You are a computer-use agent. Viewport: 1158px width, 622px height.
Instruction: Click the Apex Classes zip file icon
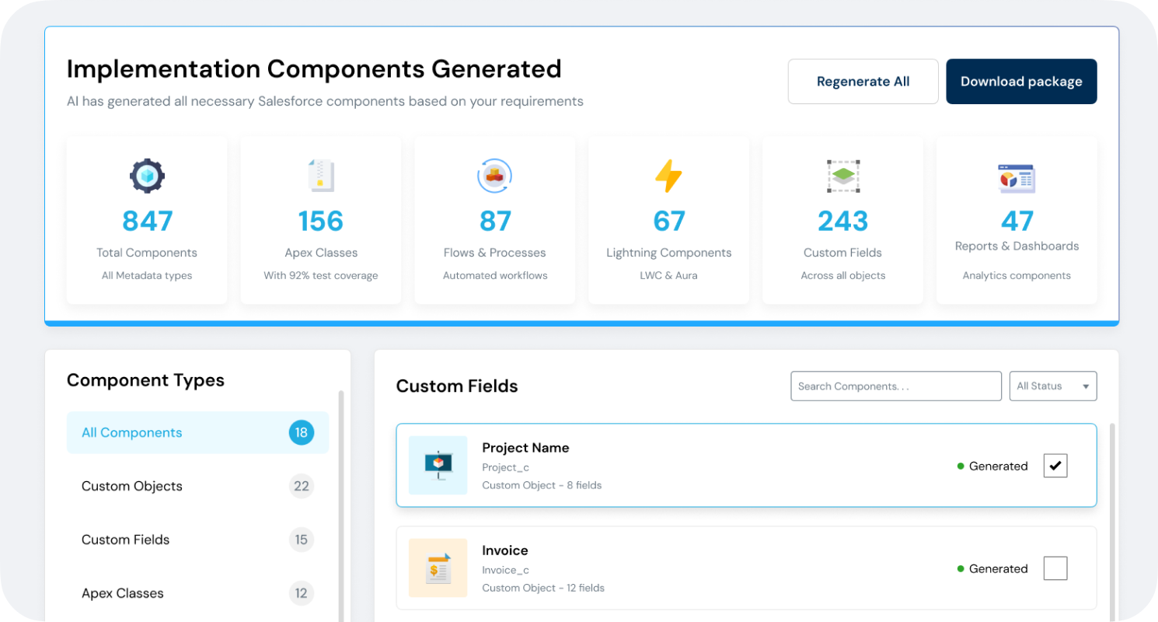tap(321, 176)
